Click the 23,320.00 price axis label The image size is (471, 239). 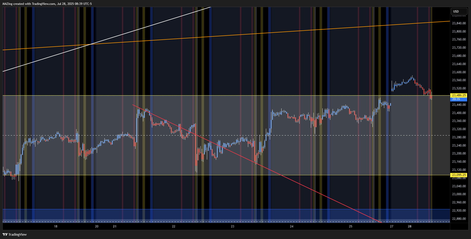tap(459, 129)
